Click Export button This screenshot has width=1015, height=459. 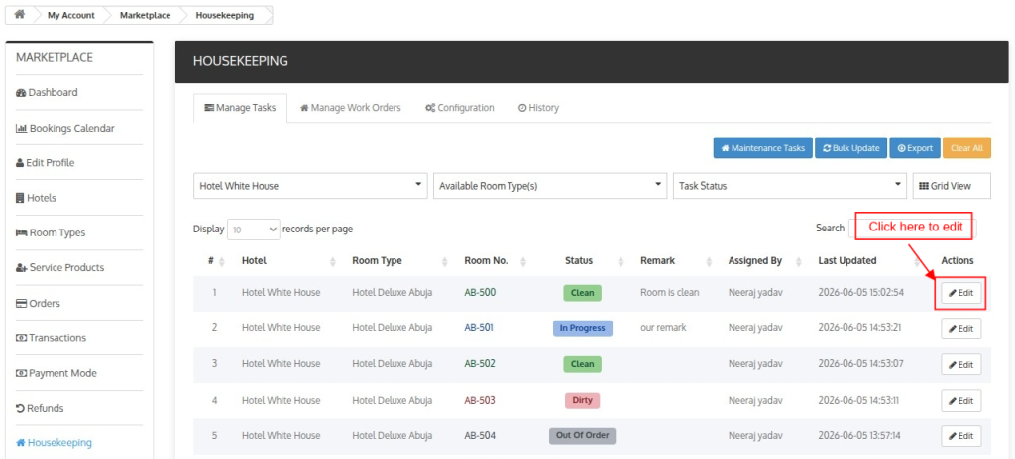point(915,148)
